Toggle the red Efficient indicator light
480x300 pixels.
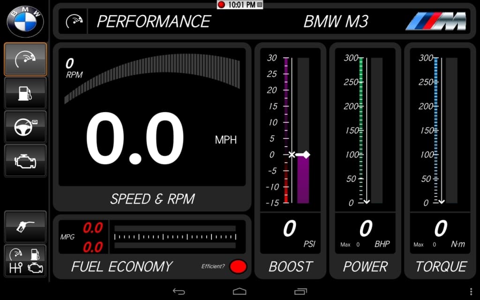click(x=238, y=266)
